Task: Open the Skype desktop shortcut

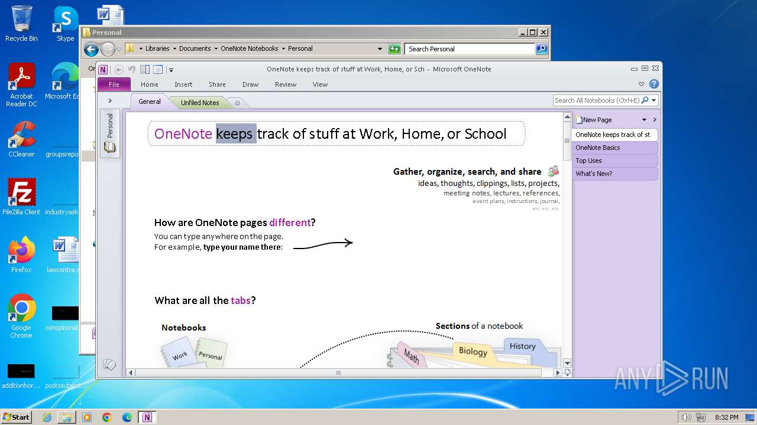Action: (65, 24)
